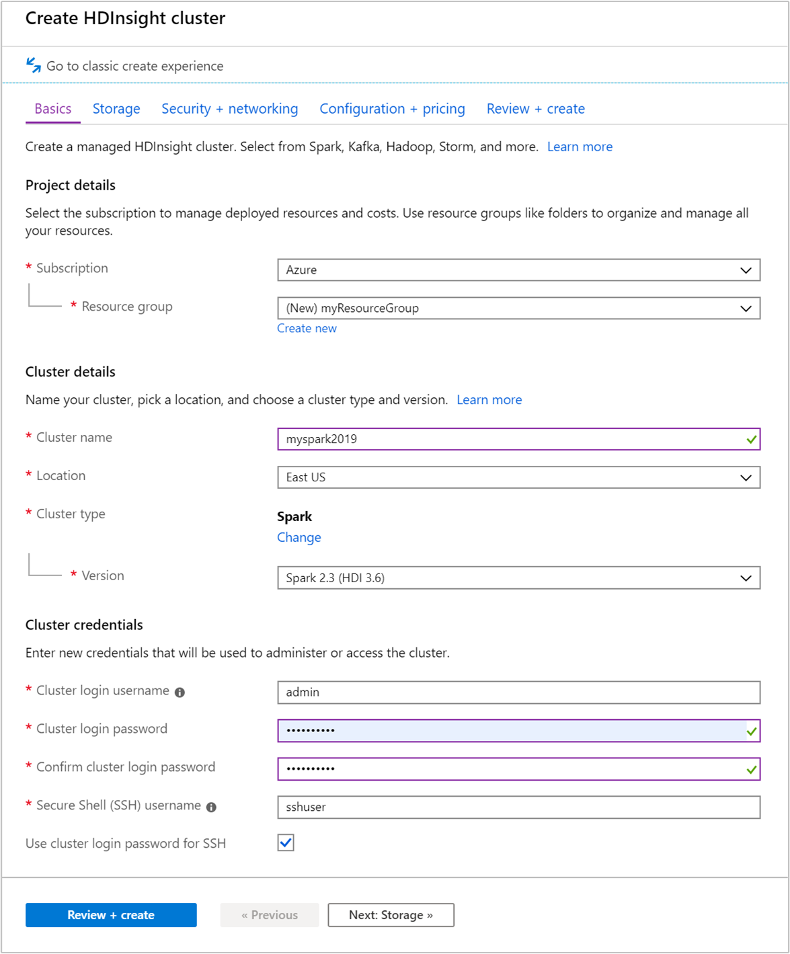The width and height of the screenshot is (790, 954).
Task: Click into the Cluster login username field
Action: click(518, 692)
